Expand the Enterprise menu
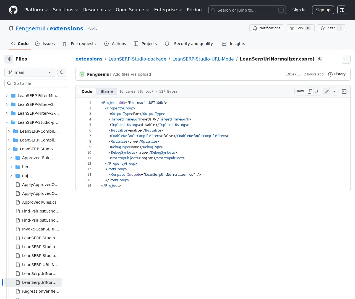The image size is (355, 299). pyautogui.click(x=168, y=10)
